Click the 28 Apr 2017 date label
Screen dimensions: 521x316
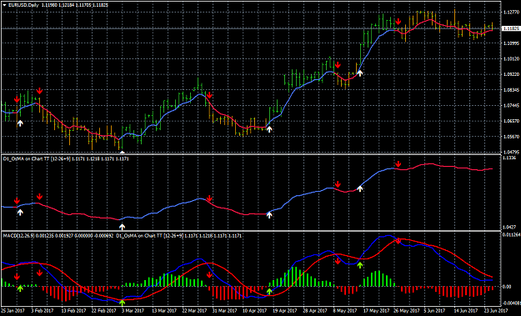(315, 311)
